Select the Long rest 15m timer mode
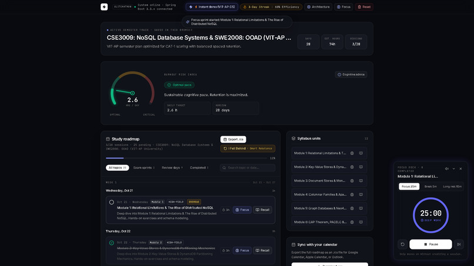474x266 pixels. (452, 187)
